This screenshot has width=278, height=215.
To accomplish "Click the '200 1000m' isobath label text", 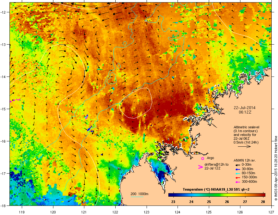I will (140, 194).
